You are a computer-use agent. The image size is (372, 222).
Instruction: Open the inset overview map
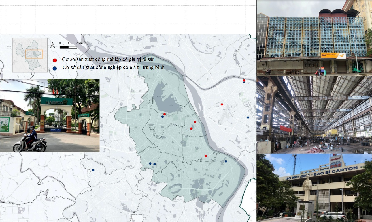pyautogui.click(x=30, y=55)
